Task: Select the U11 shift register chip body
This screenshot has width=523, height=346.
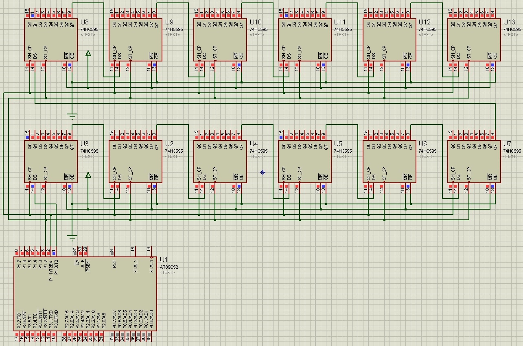Action: tap(305, 40)
